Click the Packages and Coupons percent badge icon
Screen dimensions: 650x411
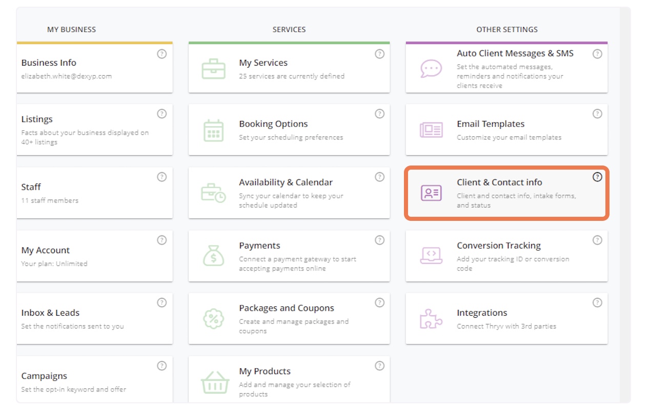213,319
